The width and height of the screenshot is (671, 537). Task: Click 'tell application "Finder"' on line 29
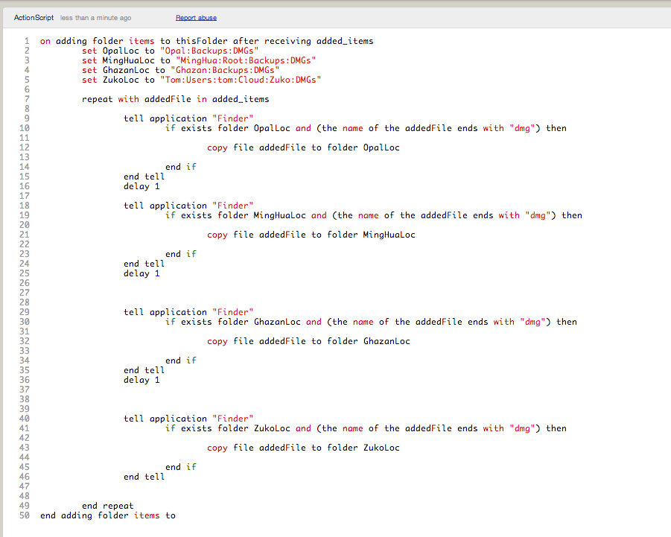point(188,312)
